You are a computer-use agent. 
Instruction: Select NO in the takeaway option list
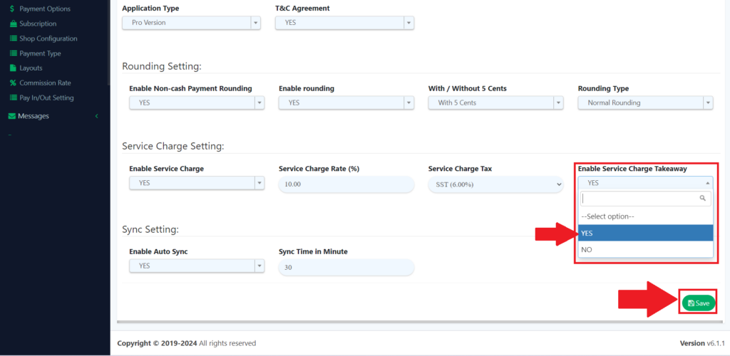(x=644, y=250)
